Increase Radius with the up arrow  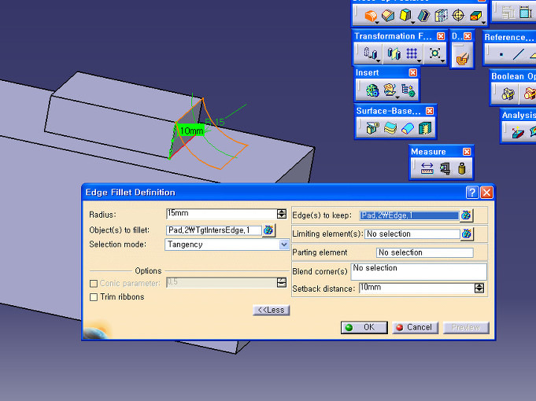[x=282, y=212]
